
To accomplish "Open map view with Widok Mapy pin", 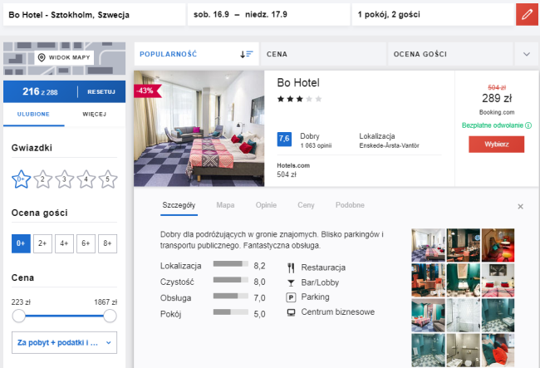I will [x=65, y=57].
